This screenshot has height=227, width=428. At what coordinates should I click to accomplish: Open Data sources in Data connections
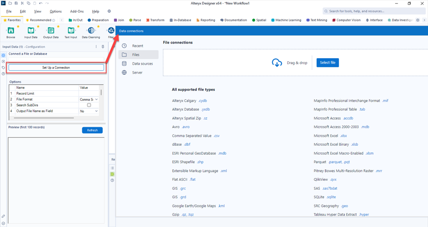pos(142,64)
